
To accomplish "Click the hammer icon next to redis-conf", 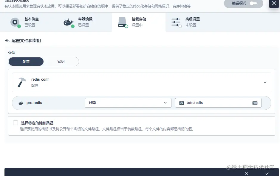I will tap(22, 82).
